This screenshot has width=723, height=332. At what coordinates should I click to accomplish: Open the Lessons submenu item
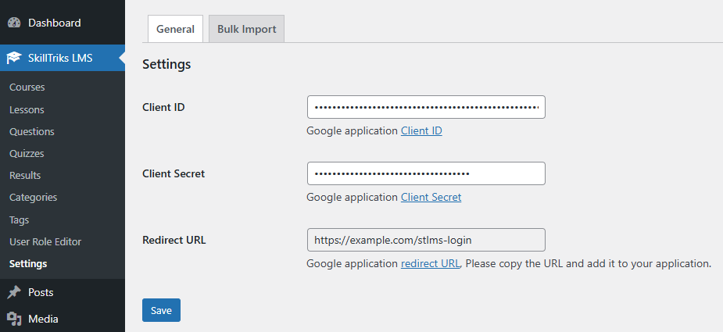tap(27, 109)
